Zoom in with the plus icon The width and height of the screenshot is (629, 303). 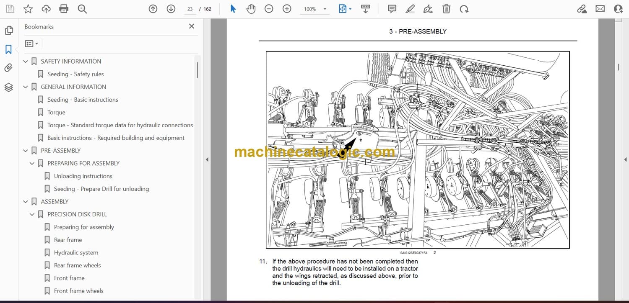pos(287,9)
